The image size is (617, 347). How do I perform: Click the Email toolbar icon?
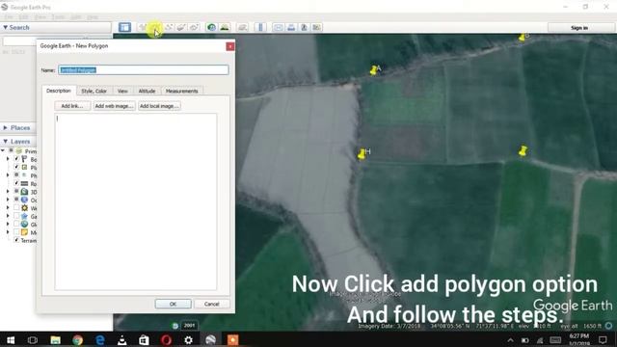point(279,27)
